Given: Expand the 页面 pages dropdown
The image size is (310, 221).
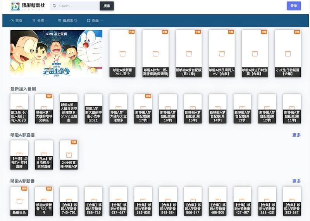Looking at the screenshot, I should coord(95,21).
